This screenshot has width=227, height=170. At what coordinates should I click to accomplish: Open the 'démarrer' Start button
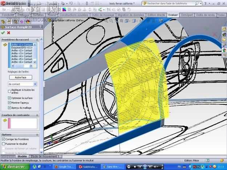click(x=15, y=167)
